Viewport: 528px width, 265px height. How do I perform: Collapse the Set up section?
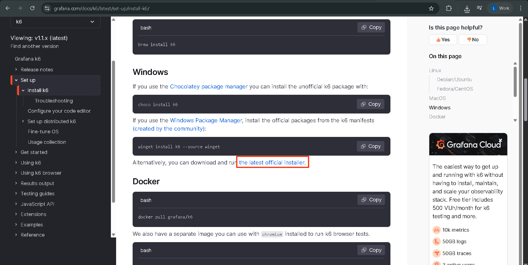pyautogui.click(x=16, y=80)
